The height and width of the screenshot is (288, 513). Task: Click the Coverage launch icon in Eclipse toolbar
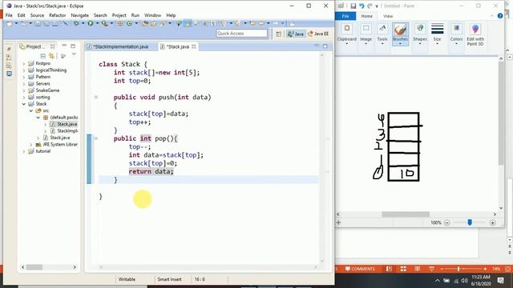click(x=105, y=23)
